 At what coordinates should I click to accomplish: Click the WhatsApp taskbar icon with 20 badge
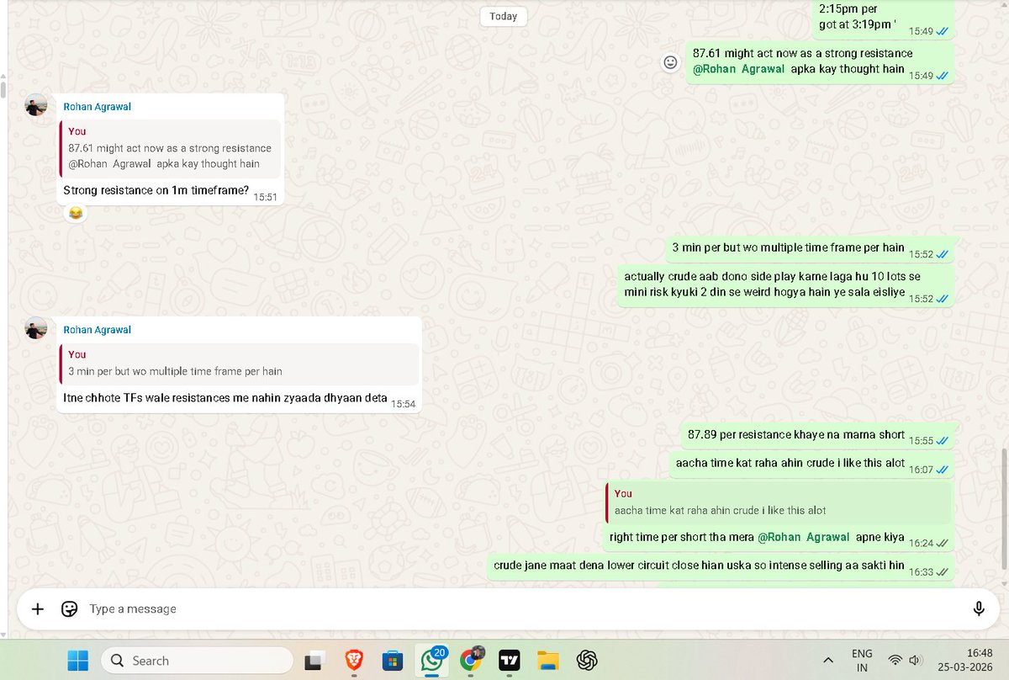433,661
